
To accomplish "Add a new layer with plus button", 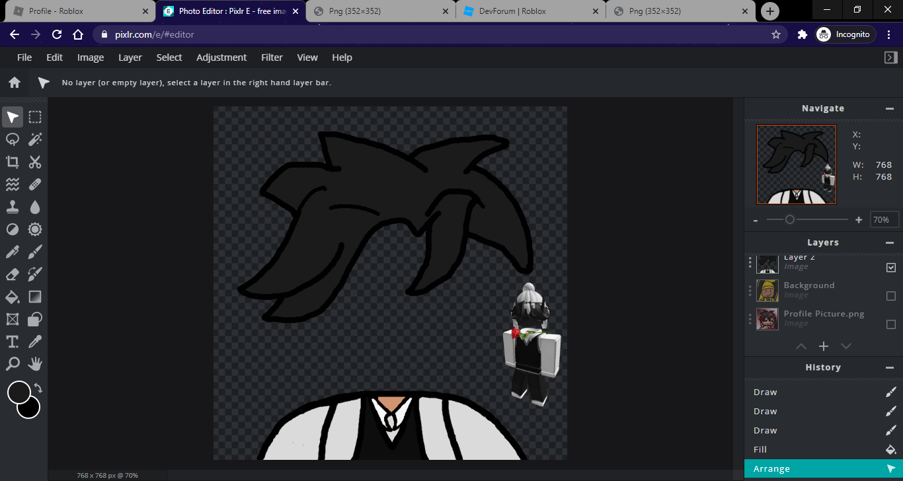I will point(824,346).
